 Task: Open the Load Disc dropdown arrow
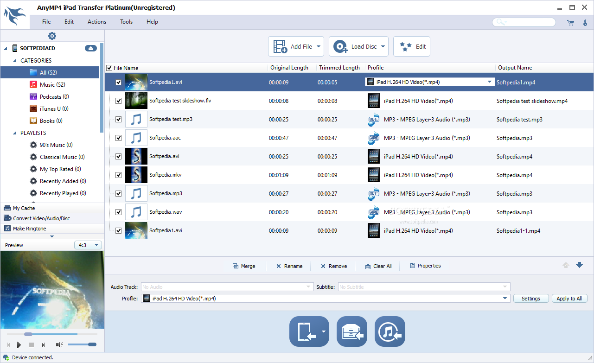click(x=383, y=46)
